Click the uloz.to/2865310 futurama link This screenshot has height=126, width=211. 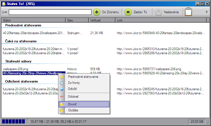pyautogui.click(x=160, y=49)
